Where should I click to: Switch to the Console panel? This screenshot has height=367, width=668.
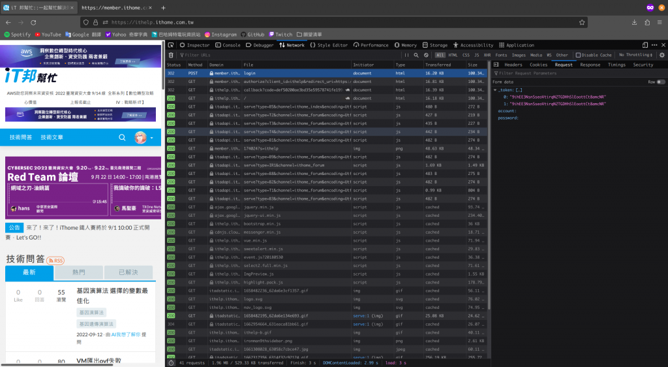(x=228, y=45)
